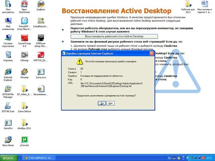
Task: Click Да in the script error dialog
Action: coord(102,103)
